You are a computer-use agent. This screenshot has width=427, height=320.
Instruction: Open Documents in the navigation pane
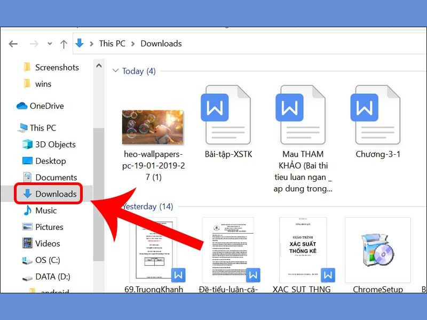tap(50, 178)
